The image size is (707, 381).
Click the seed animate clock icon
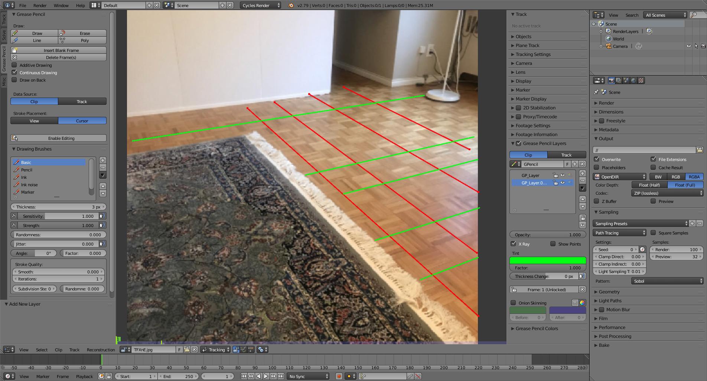point(642,250)
